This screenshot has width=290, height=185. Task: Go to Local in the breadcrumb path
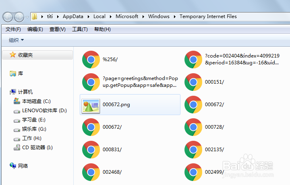click(99, 16)
